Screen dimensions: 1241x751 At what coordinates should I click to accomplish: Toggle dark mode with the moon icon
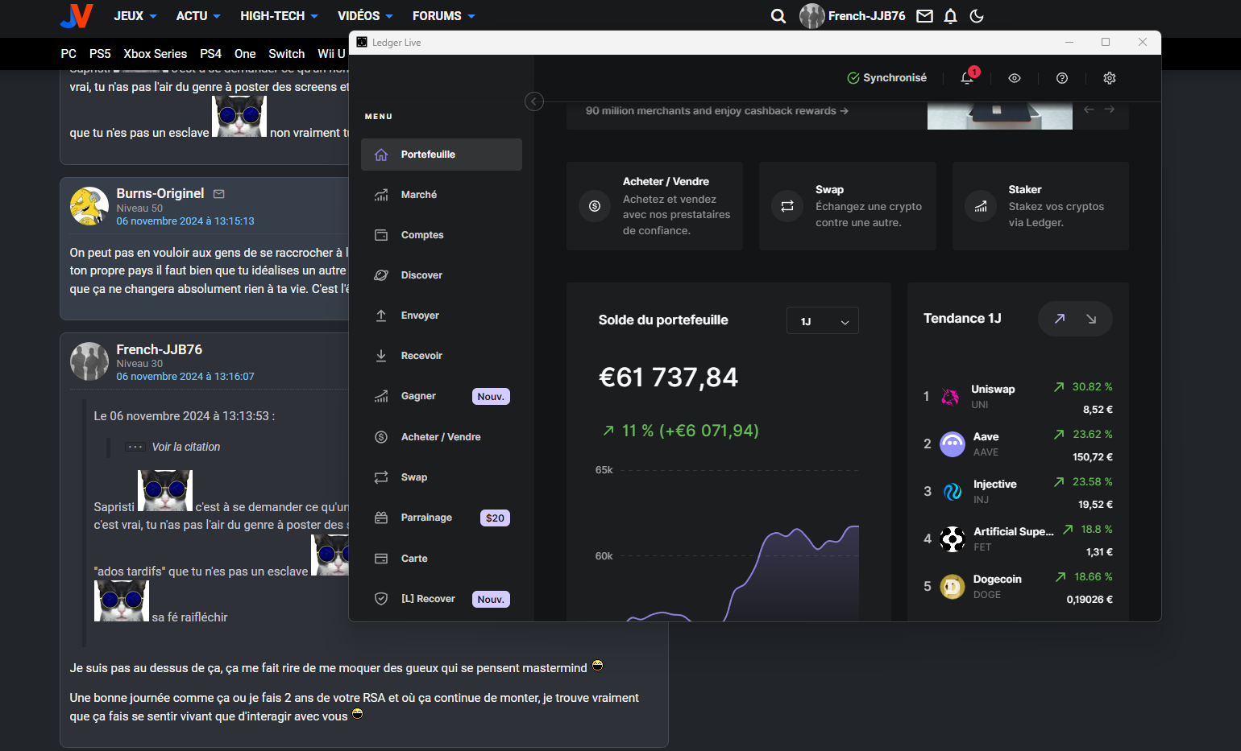coord(977,16)
